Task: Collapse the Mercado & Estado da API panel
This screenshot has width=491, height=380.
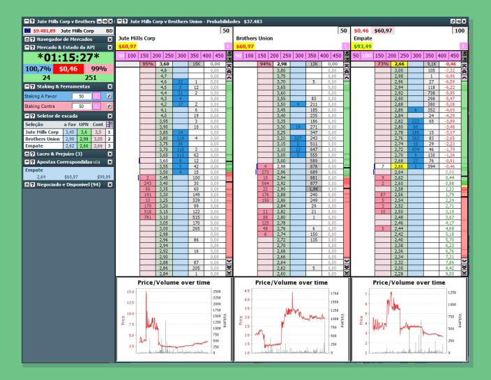Action: click(27, 47)
